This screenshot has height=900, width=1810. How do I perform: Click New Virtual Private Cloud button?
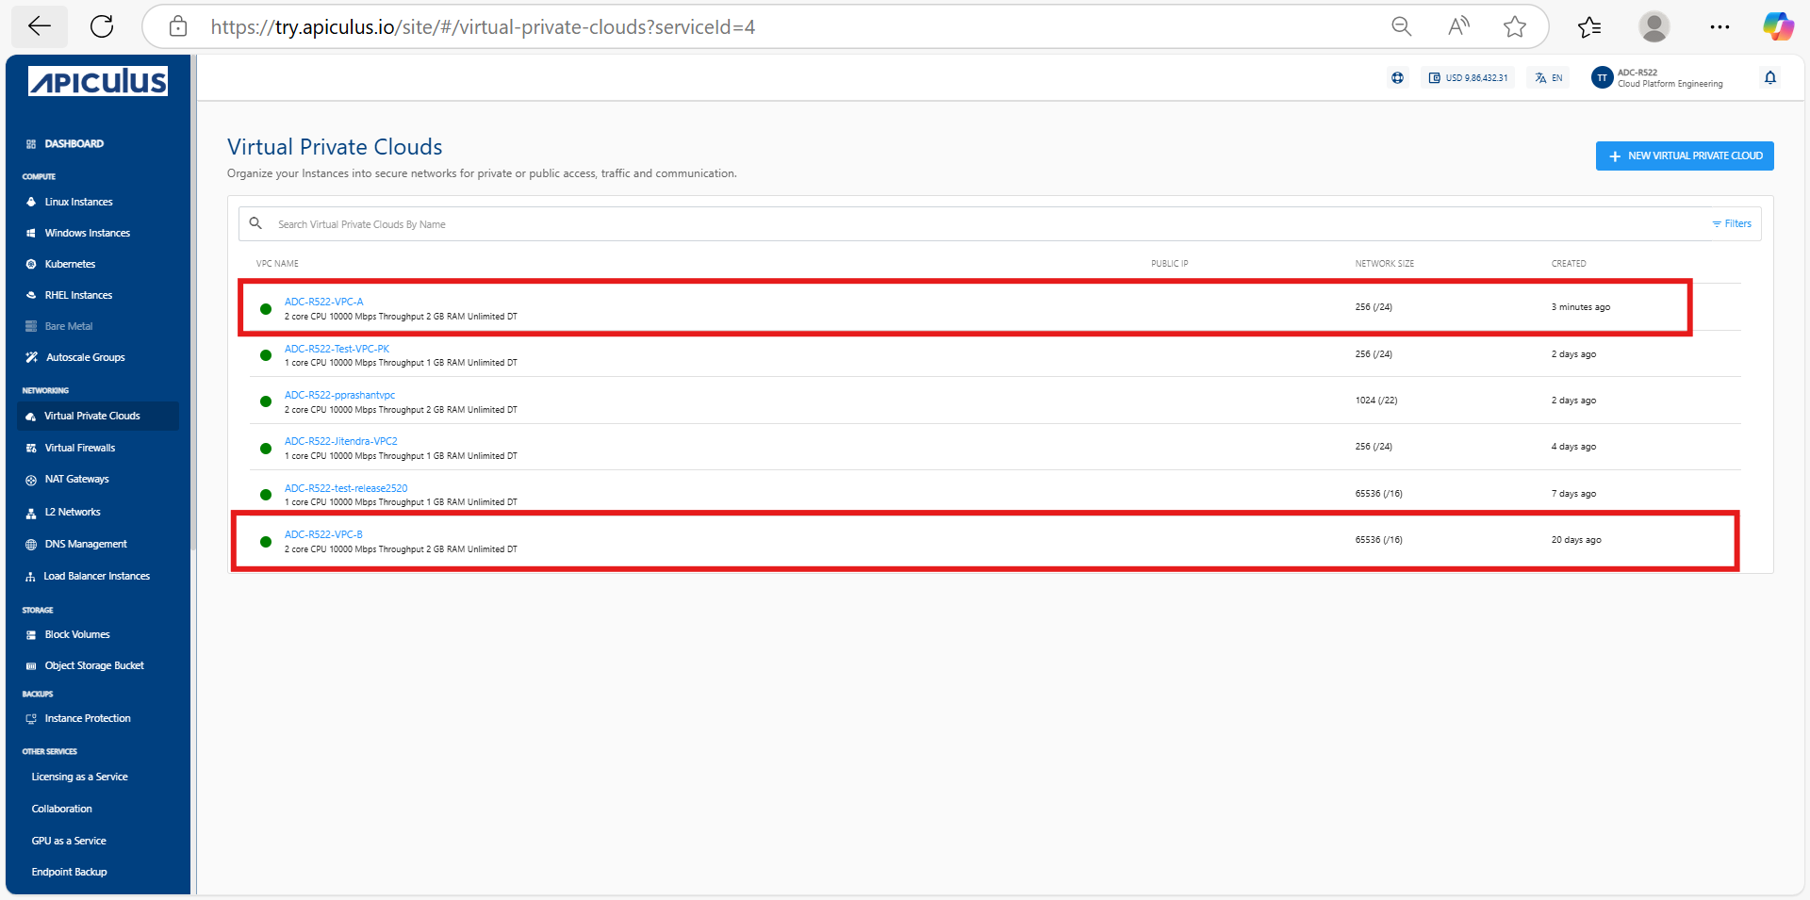pos(1684,156)
